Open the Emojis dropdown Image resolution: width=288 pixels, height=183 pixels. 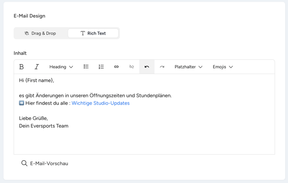223,67
